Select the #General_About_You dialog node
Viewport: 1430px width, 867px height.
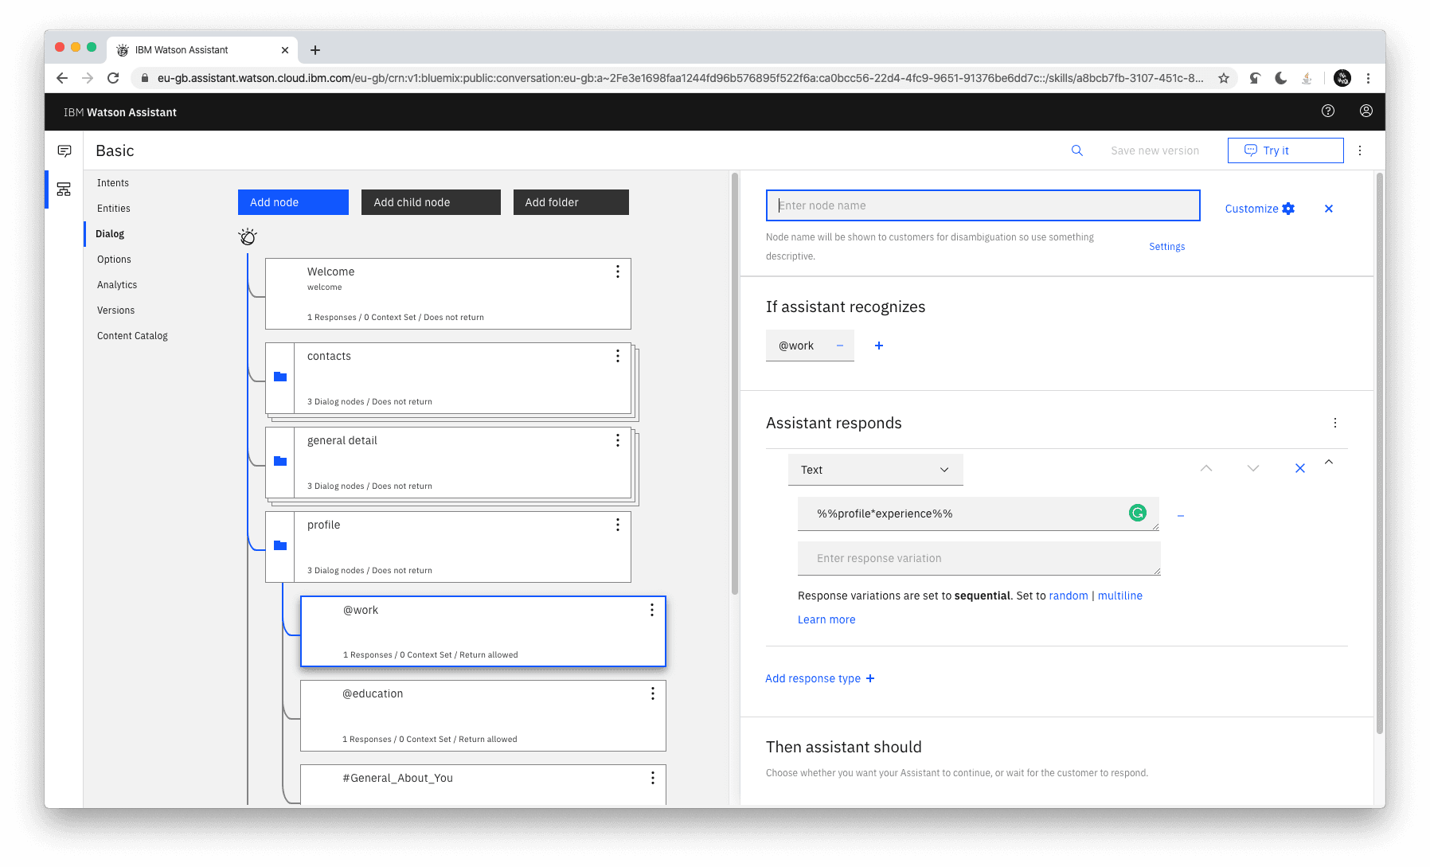tap(483, 784)
